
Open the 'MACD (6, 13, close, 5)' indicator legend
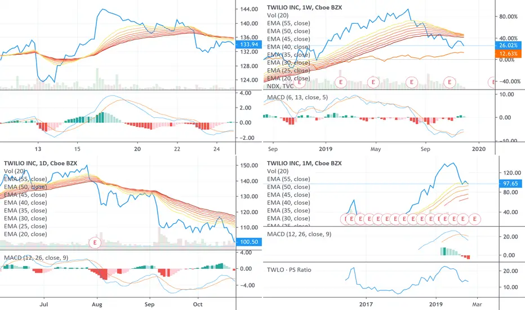(x=297, y=98)
